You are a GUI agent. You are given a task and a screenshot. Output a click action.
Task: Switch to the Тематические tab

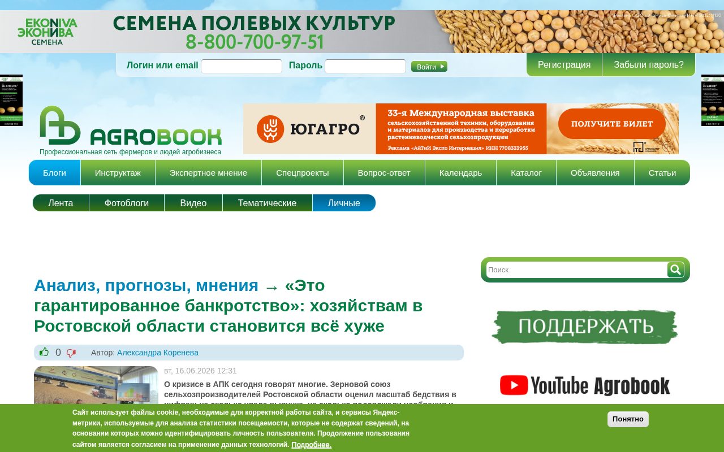(268, 203)
